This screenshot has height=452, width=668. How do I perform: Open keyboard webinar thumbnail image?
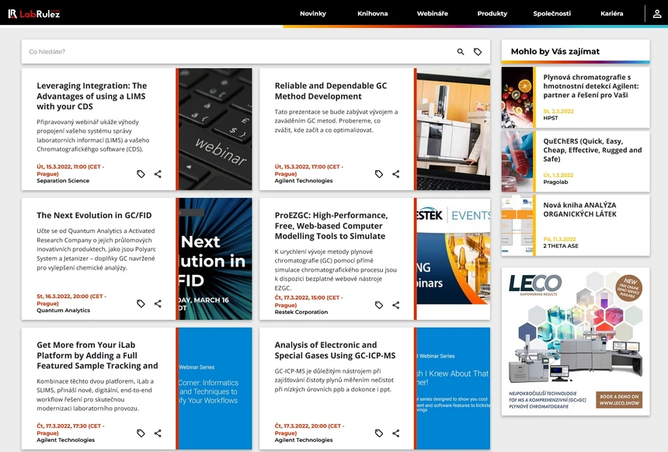pyautogui.click(x=215, y=129)
